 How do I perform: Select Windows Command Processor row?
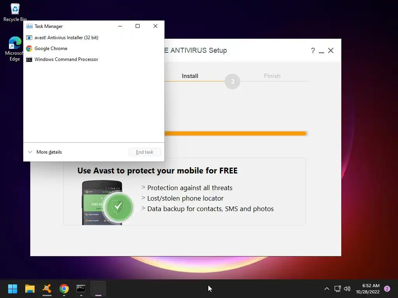[94, 59]
